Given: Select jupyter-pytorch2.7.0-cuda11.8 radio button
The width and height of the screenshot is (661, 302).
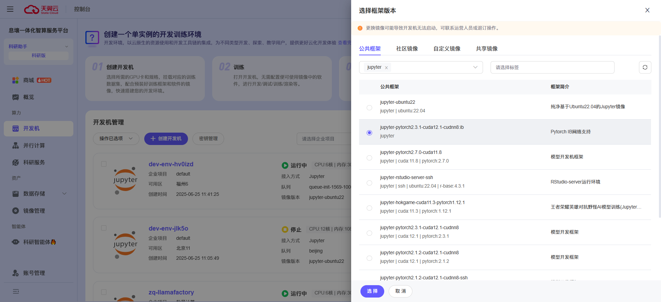Looking at the screenshot, I should [x=369, y=158].
